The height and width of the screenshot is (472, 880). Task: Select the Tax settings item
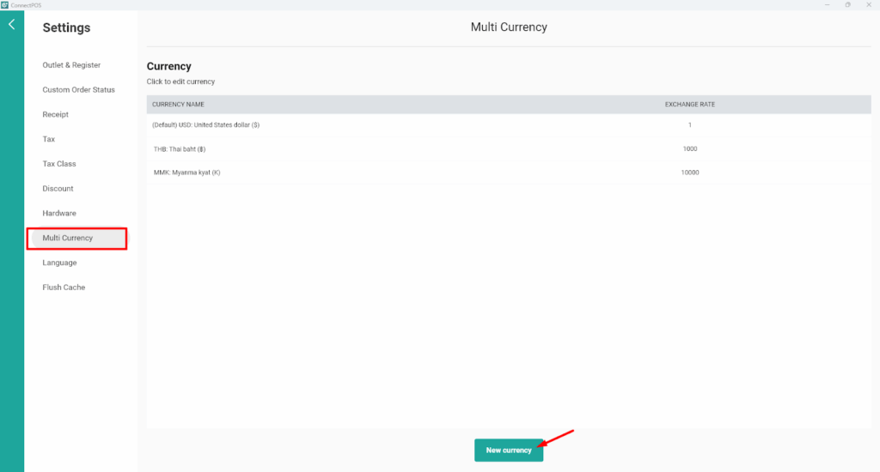click(49, 139)
